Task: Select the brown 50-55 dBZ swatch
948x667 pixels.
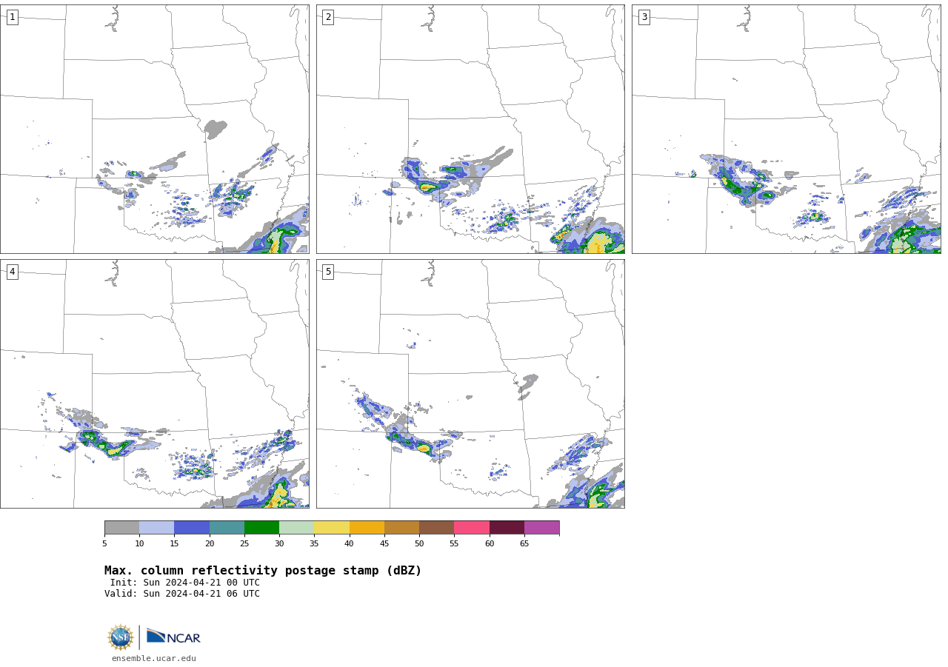Action: coord(437,528)
